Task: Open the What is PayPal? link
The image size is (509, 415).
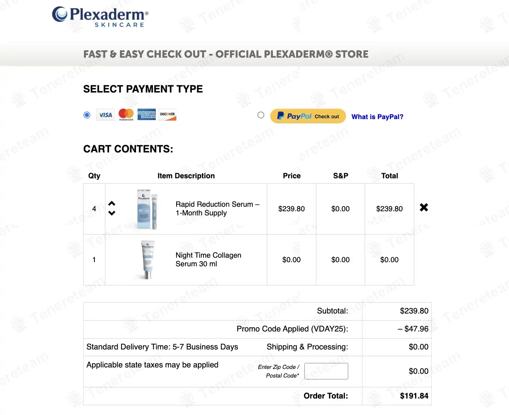Action: tap(377, 117)
